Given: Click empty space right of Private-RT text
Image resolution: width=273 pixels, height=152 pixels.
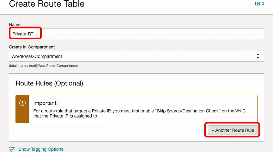Looking at the screenshot, I should click(x=152, y=34).
